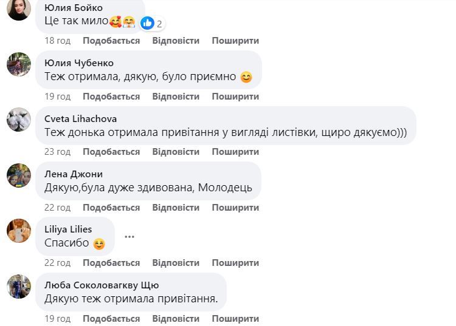Click the 23 год timestamp on Cveta's comment

pos(58,152)
